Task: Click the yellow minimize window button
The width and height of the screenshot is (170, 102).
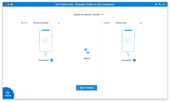Action: click(8, 5)
